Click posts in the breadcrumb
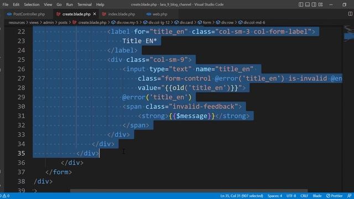 point(63,23)
